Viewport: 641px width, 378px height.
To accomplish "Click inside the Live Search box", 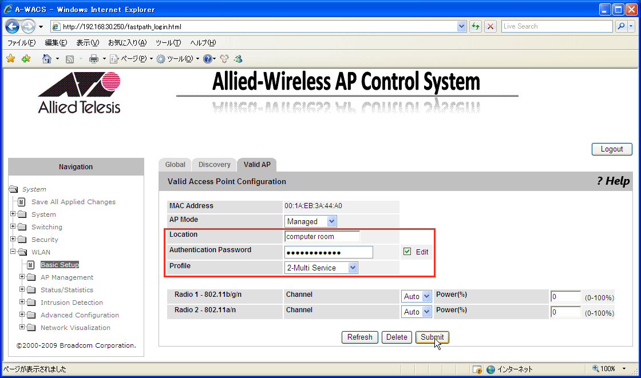I will 557,26.
